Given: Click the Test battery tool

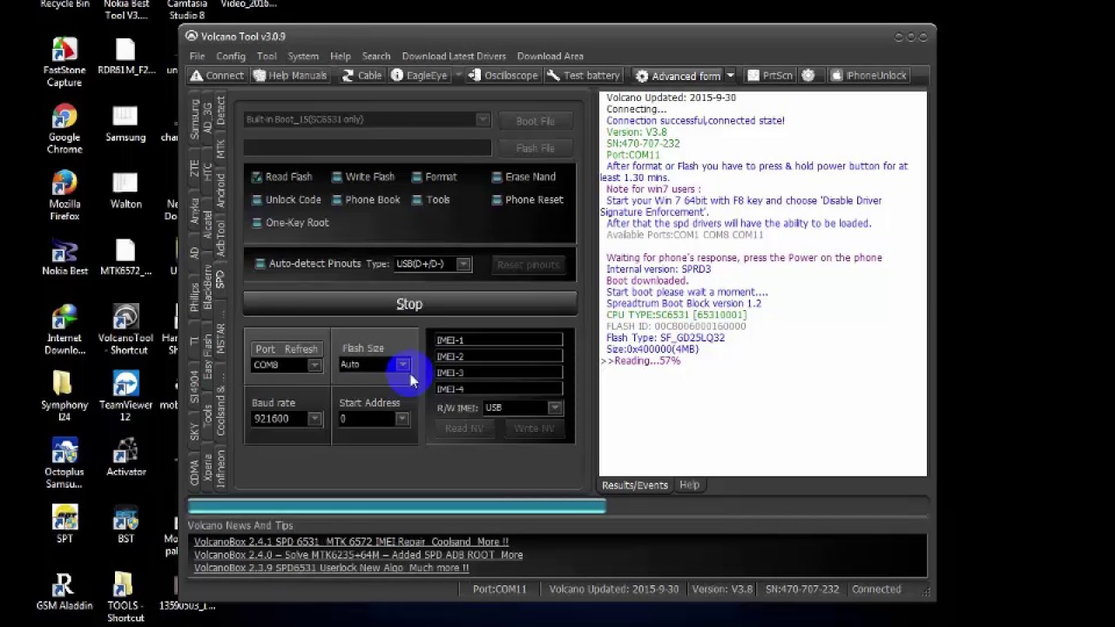Looking at the screenshot, I should point(584,76).
